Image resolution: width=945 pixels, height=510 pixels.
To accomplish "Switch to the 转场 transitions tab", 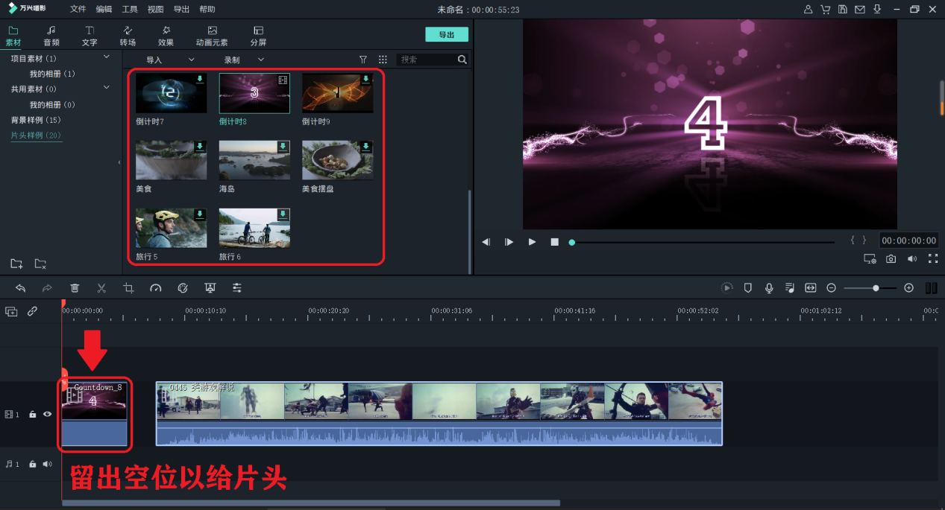I will pos(128,36).
